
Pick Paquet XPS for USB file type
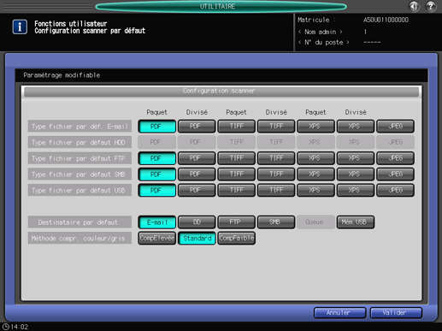pos(315,190)
